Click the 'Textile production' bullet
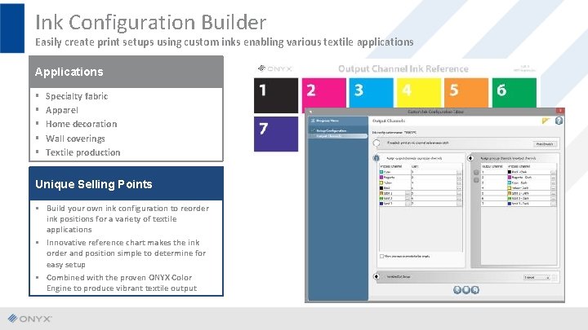 pos(82,152)
